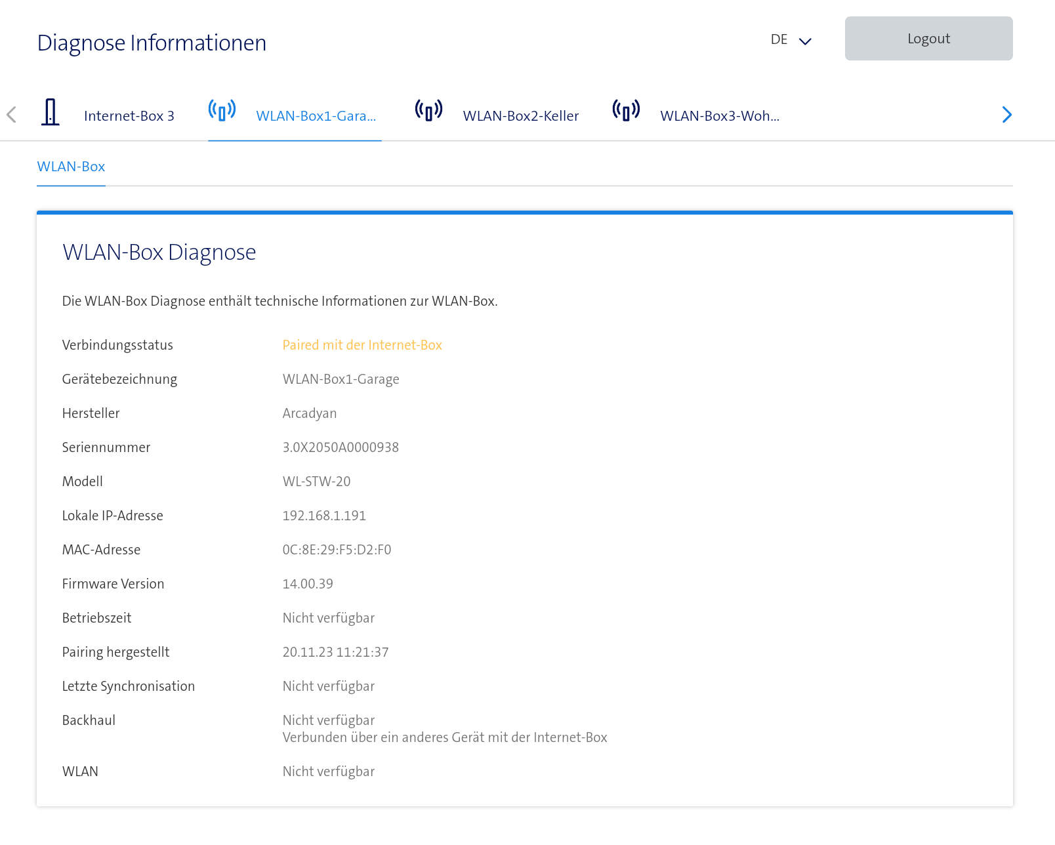Click the WLAN-Box2-Keller antenna icon
This screenshot has width=1055, height=845.
pyautogui.click(x=428, y=111)
